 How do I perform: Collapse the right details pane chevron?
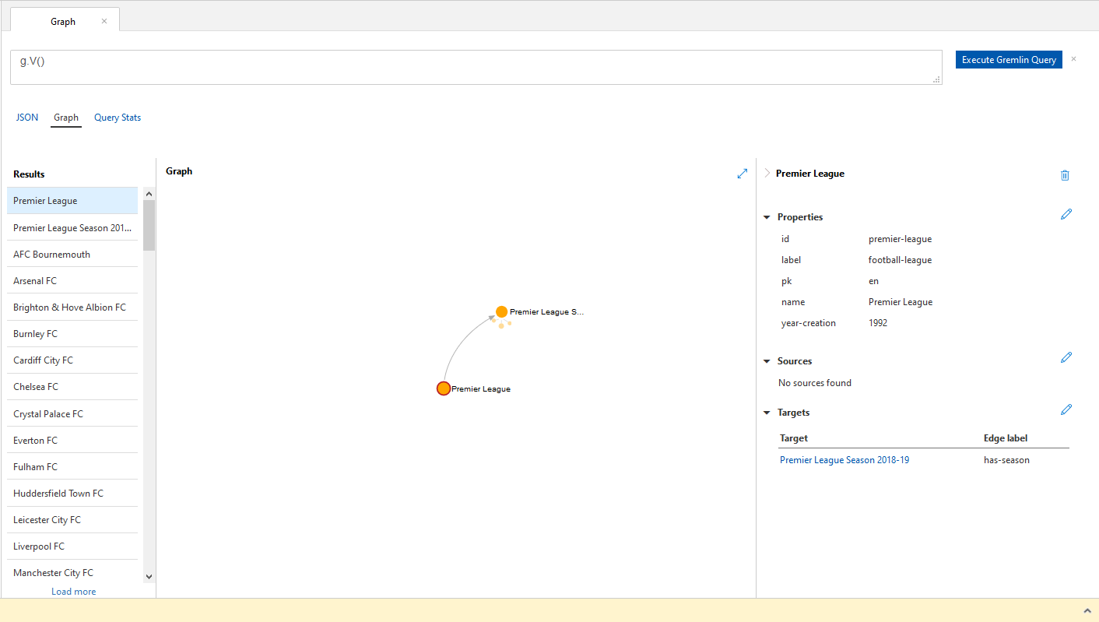click(767, 174)
